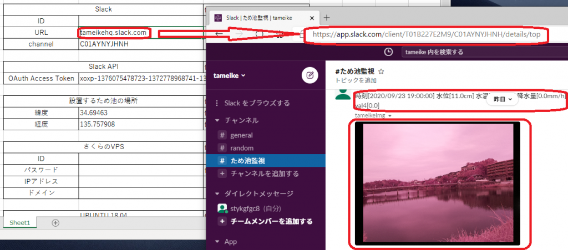
Task: Star the #ため池監視 channel
Action: coord(381,72)
